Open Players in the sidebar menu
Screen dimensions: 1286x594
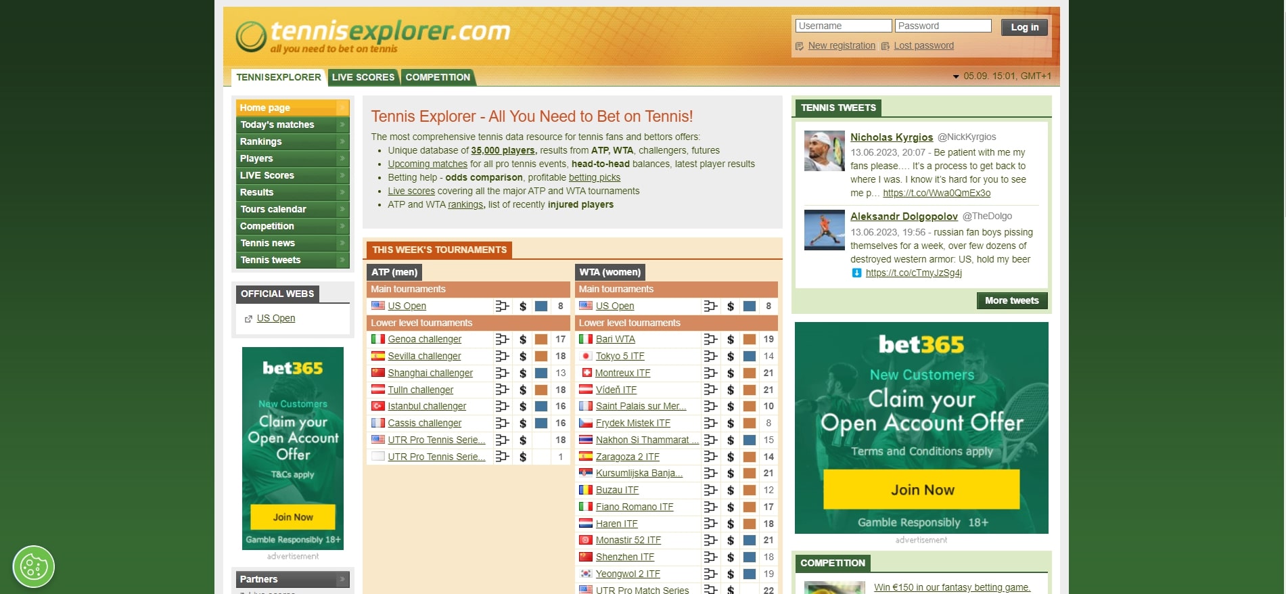click(x=292, y=158)
